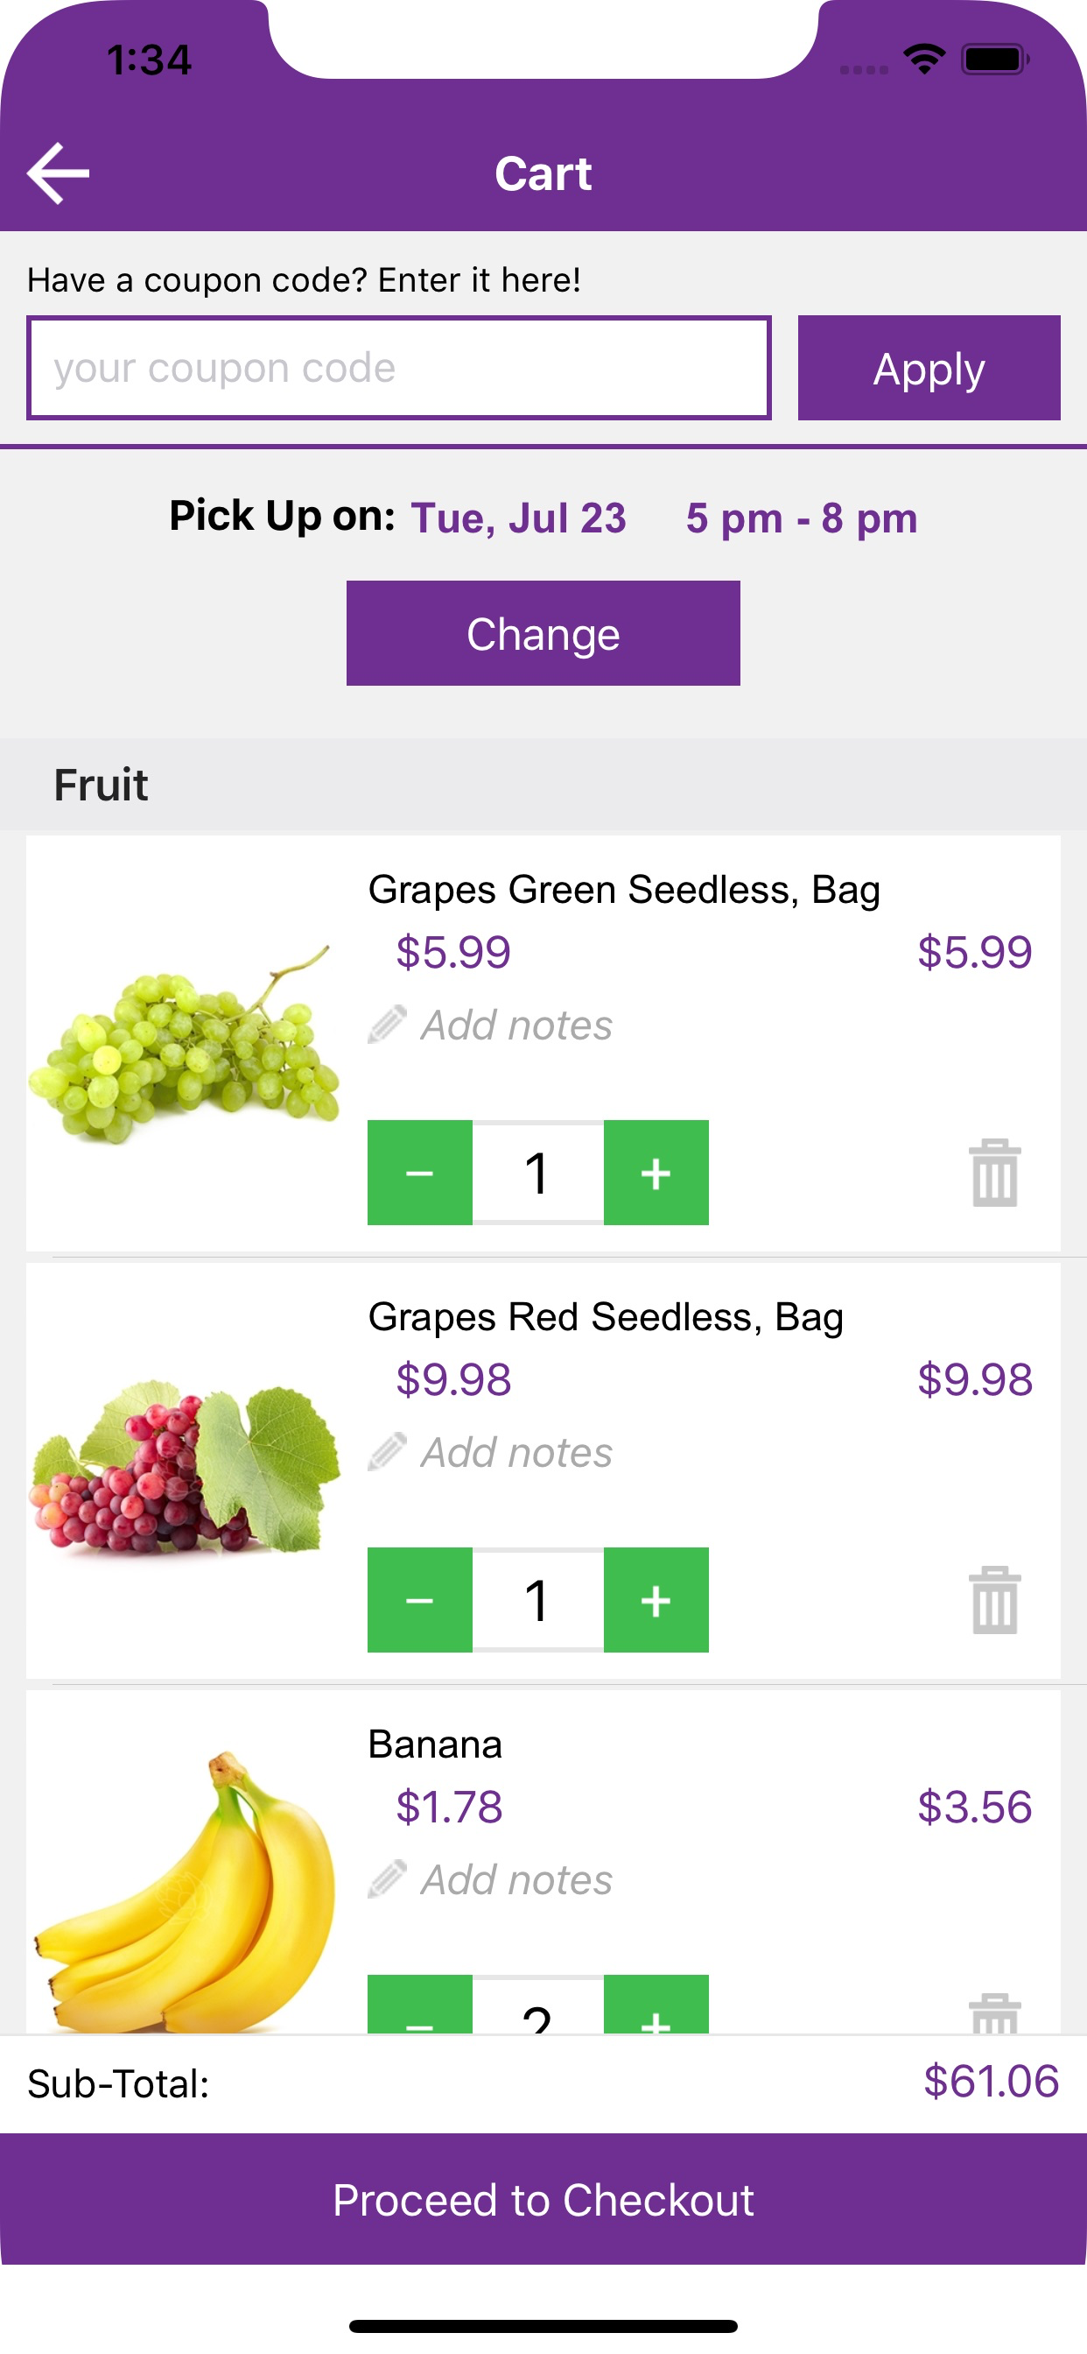
Task: Tap the back arrow in Cart header
Action: [59, 173]
